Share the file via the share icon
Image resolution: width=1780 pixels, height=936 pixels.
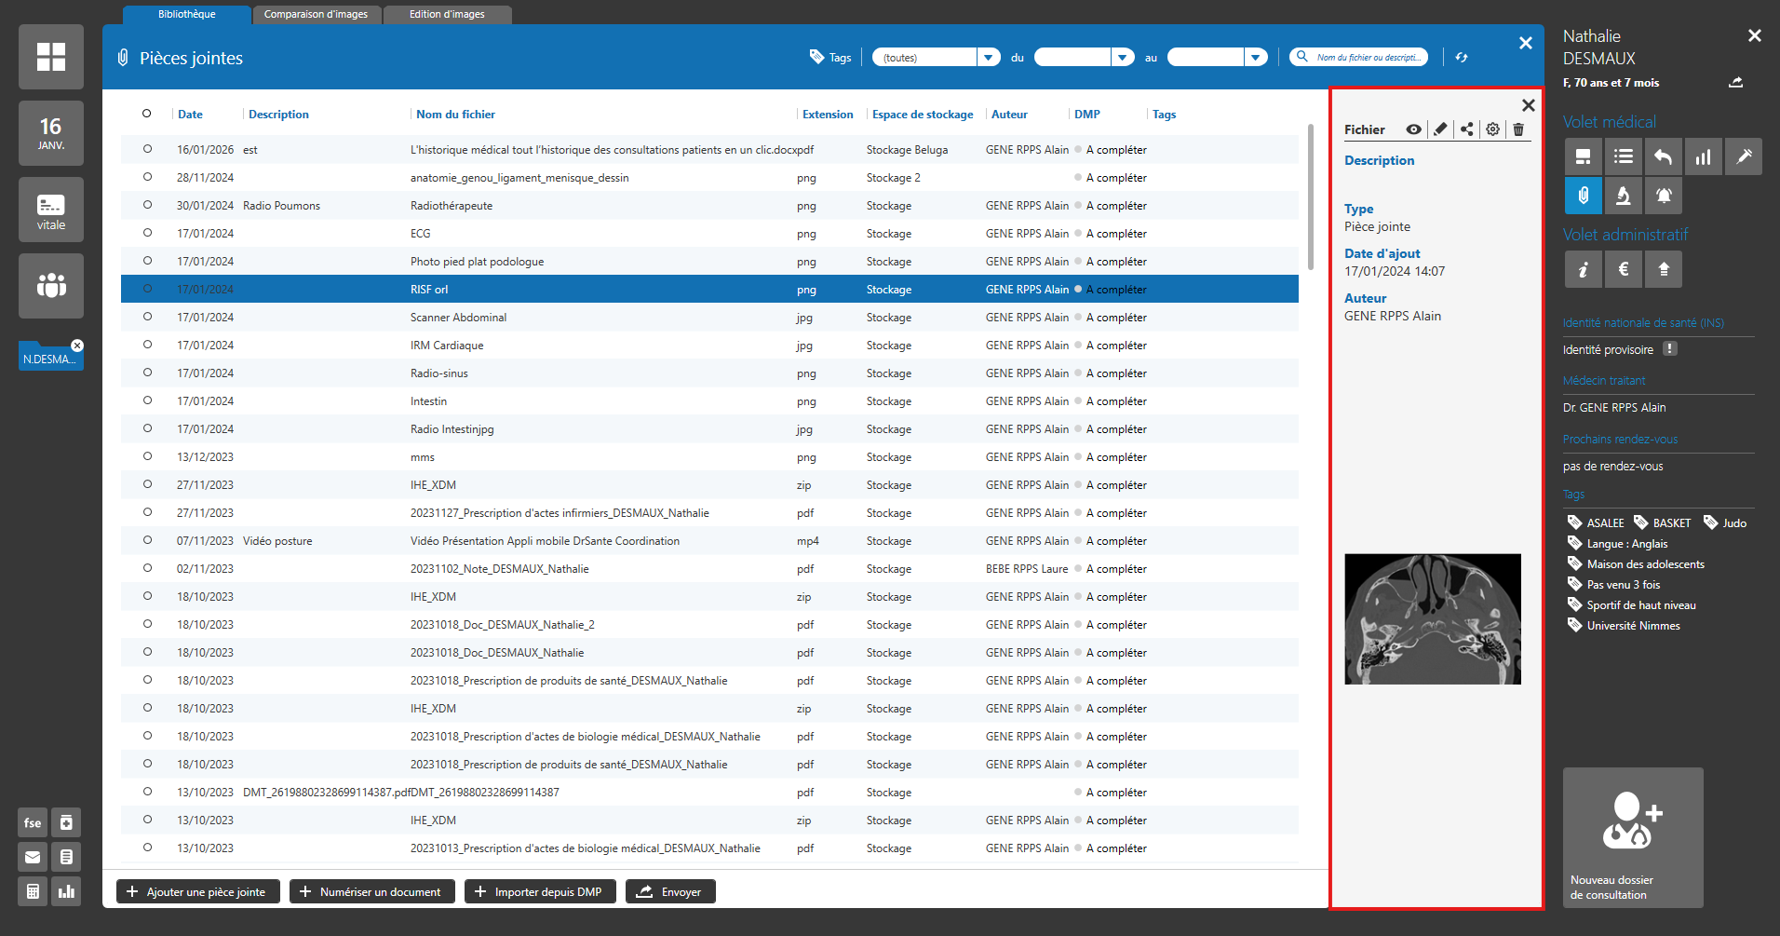[x=1466, y=129]
